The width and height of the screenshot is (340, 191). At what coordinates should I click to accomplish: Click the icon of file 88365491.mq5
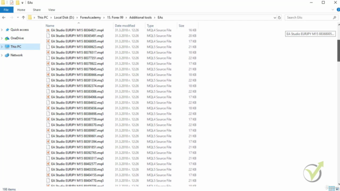click(x=48, y=36)
